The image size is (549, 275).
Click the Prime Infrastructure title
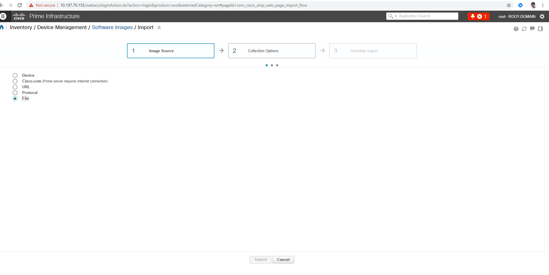55,16
